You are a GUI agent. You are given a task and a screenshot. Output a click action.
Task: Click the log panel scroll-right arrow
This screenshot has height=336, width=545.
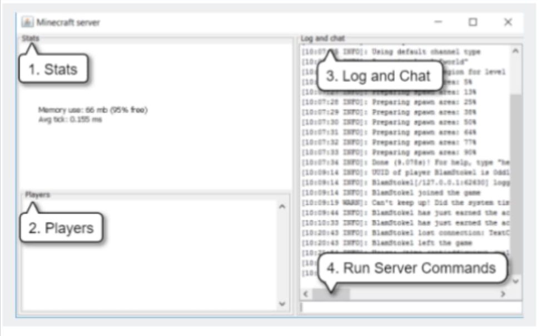pyautogui.click(x=503, y=294)
